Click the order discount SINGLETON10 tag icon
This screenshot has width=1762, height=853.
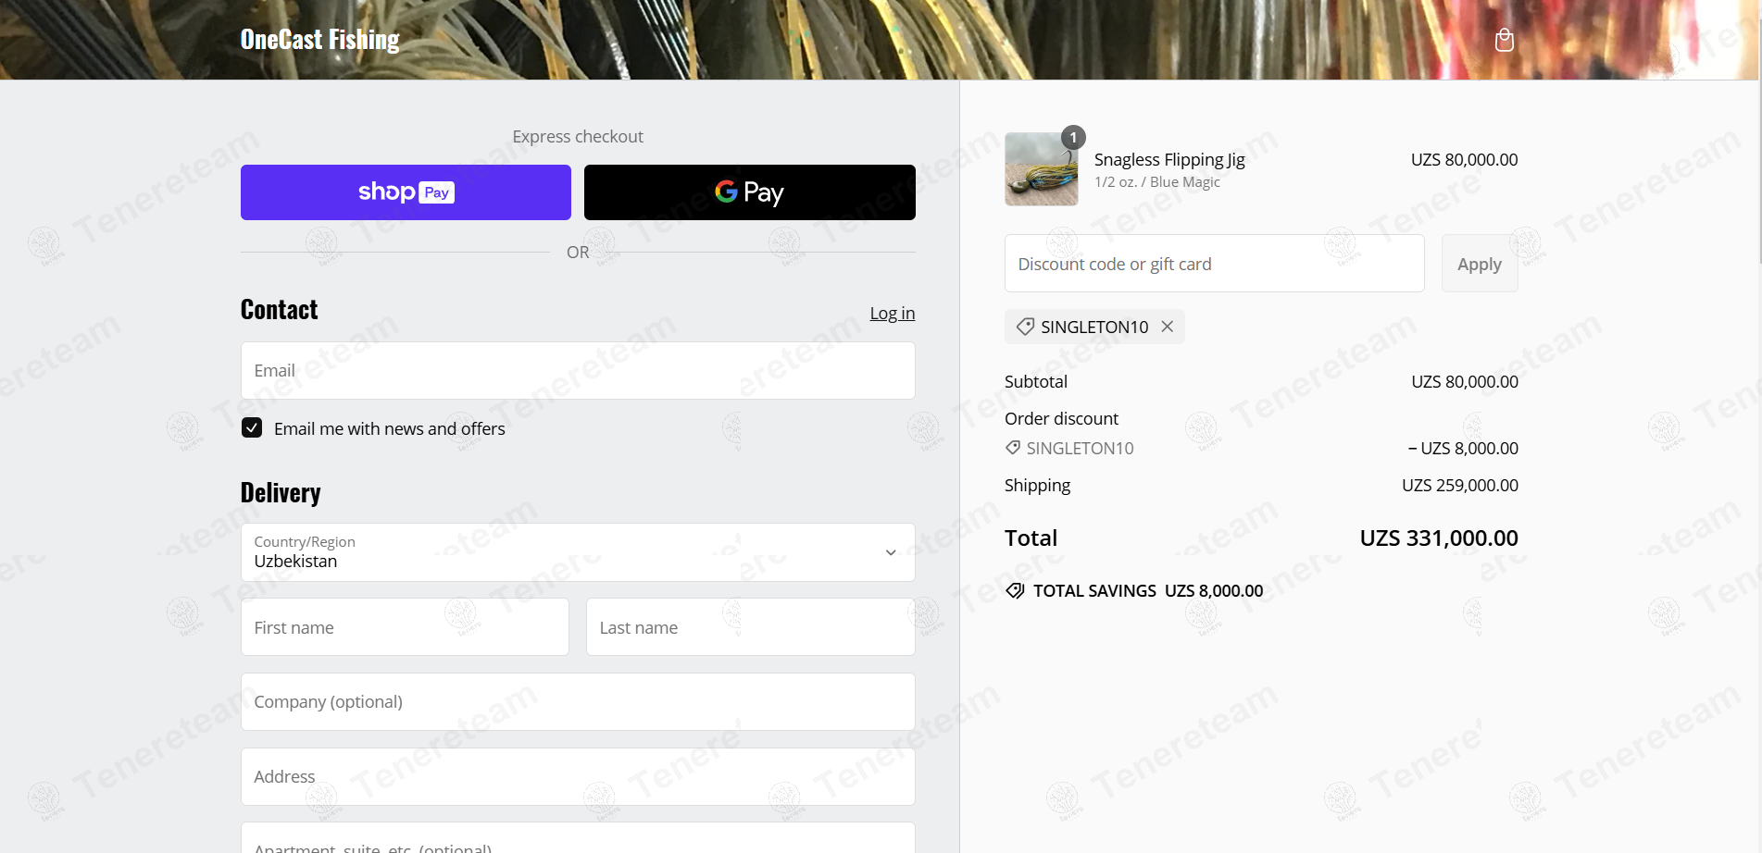(x=1013, y=449)
